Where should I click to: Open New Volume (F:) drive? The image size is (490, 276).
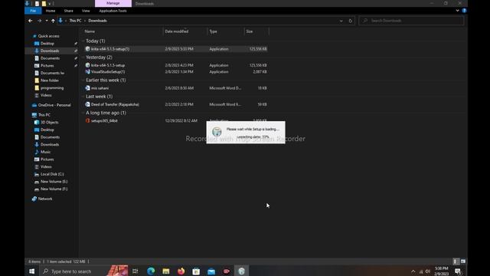54,189
